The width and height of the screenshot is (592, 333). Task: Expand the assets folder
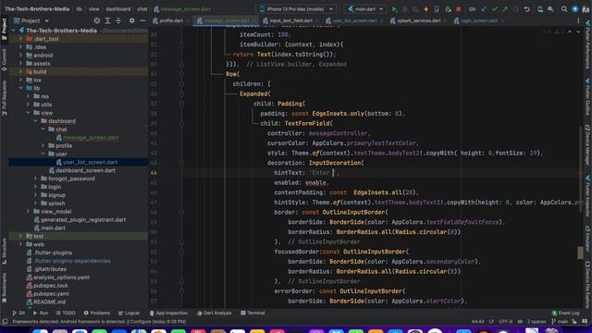20,64
